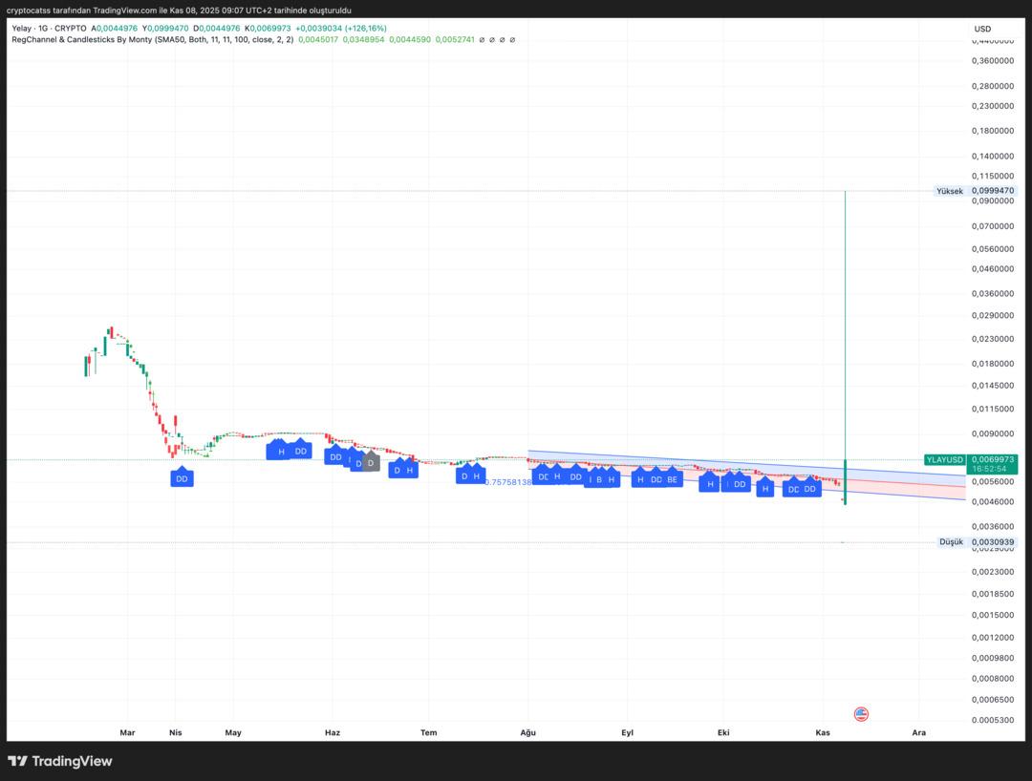Viewport: 1032px width, 781px height.
Task: Click the DC DD pattern marker near Kas
Action: 801,489
